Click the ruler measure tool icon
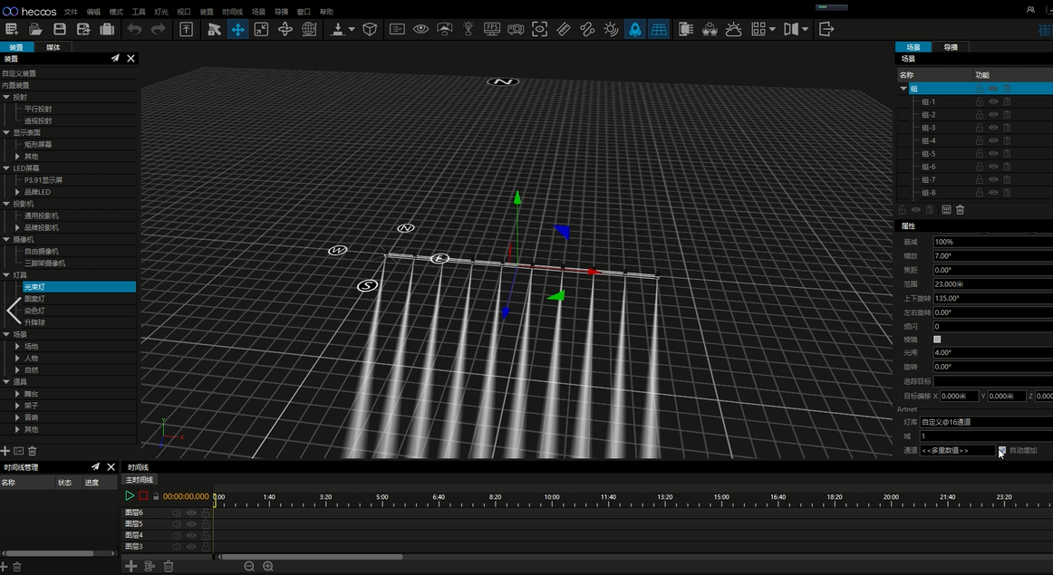 pyautogui.click(x=564, y=29)
